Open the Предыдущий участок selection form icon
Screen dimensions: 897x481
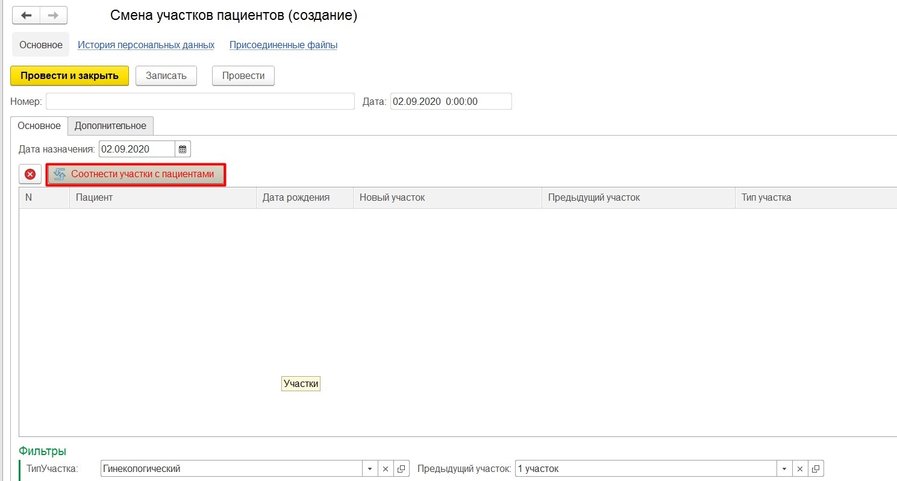coord(816,469)
